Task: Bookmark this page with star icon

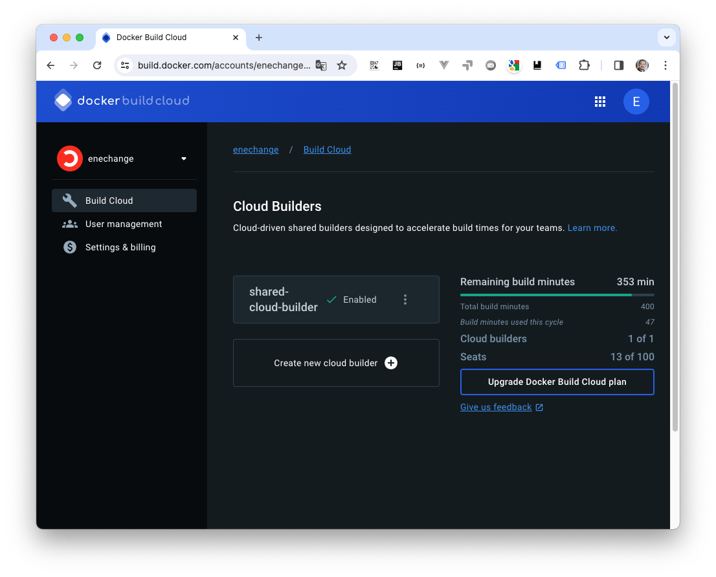Action: coord(342,65)
